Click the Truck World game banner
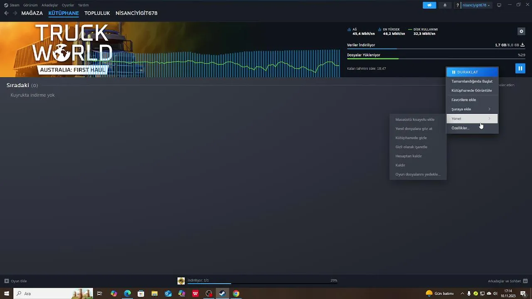The image size is (532, 299). 73,49
